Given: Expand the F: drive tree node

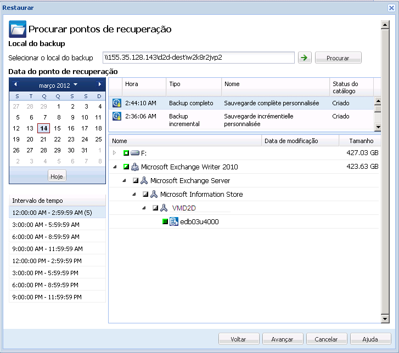Looking at the screenshot, I should [115, 153].
